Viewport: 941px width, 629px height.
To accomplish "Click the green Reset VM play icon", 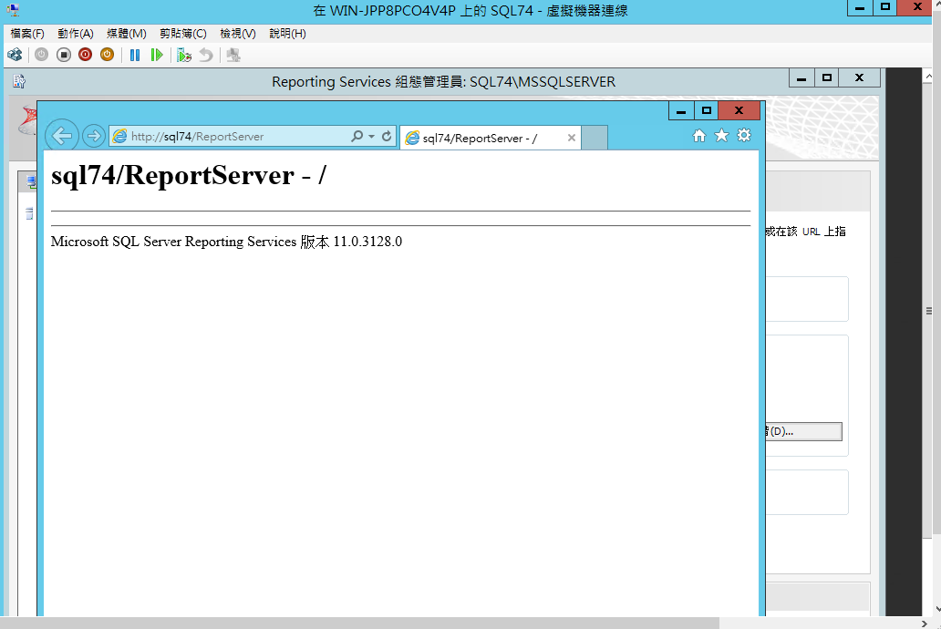I will pos(157,56).
